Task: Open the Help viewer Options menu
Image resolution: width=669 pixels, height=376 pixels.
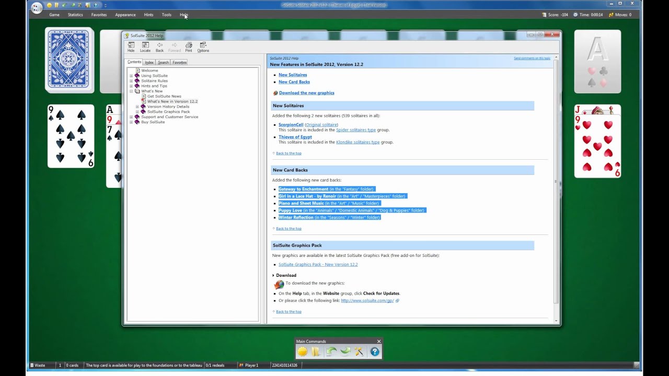Action: point(203,47)
